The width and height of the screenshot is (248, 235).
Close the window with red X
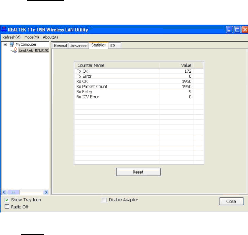(245, 30)
